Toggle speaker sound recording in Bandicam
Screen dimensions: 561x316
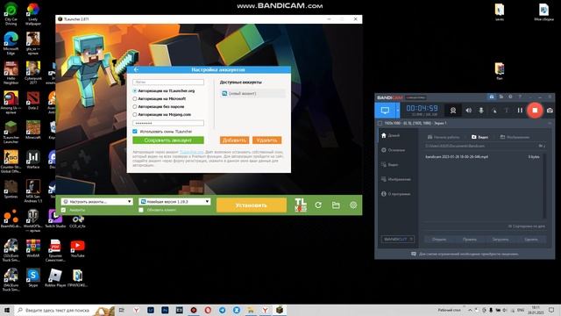pyautogui.click(x=468, y=111)
